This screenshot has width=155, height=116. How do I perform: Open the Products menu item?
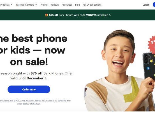click(5, 5)
